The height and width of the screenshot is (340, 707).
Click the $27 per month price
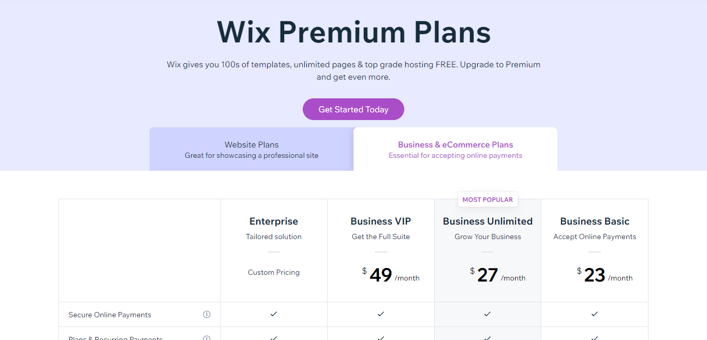[487, 274]
